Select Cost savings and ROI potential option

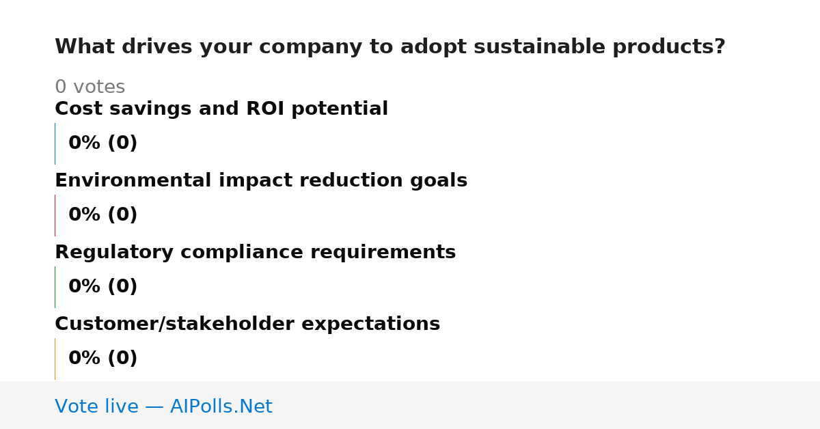click(221, 109)
